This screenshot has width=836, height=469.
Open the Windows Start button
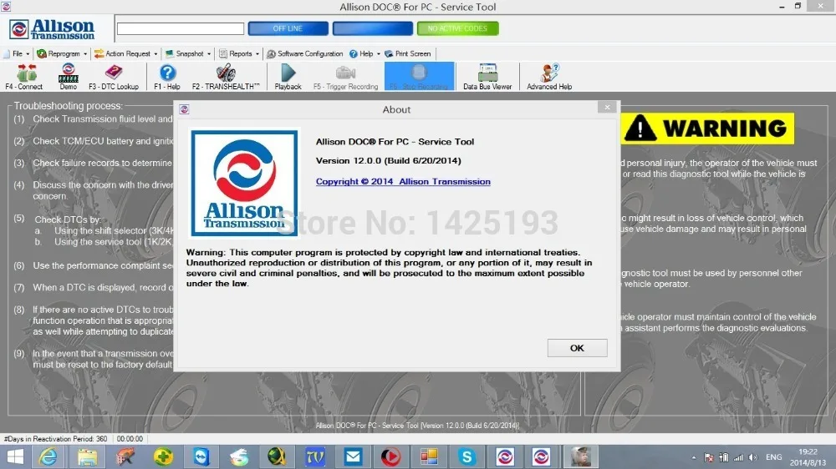15,456
